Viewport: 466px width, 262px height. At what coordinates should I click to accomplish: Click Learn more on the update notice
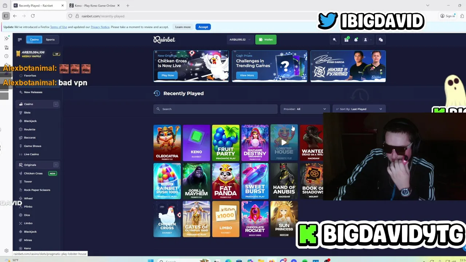point(183,27)
